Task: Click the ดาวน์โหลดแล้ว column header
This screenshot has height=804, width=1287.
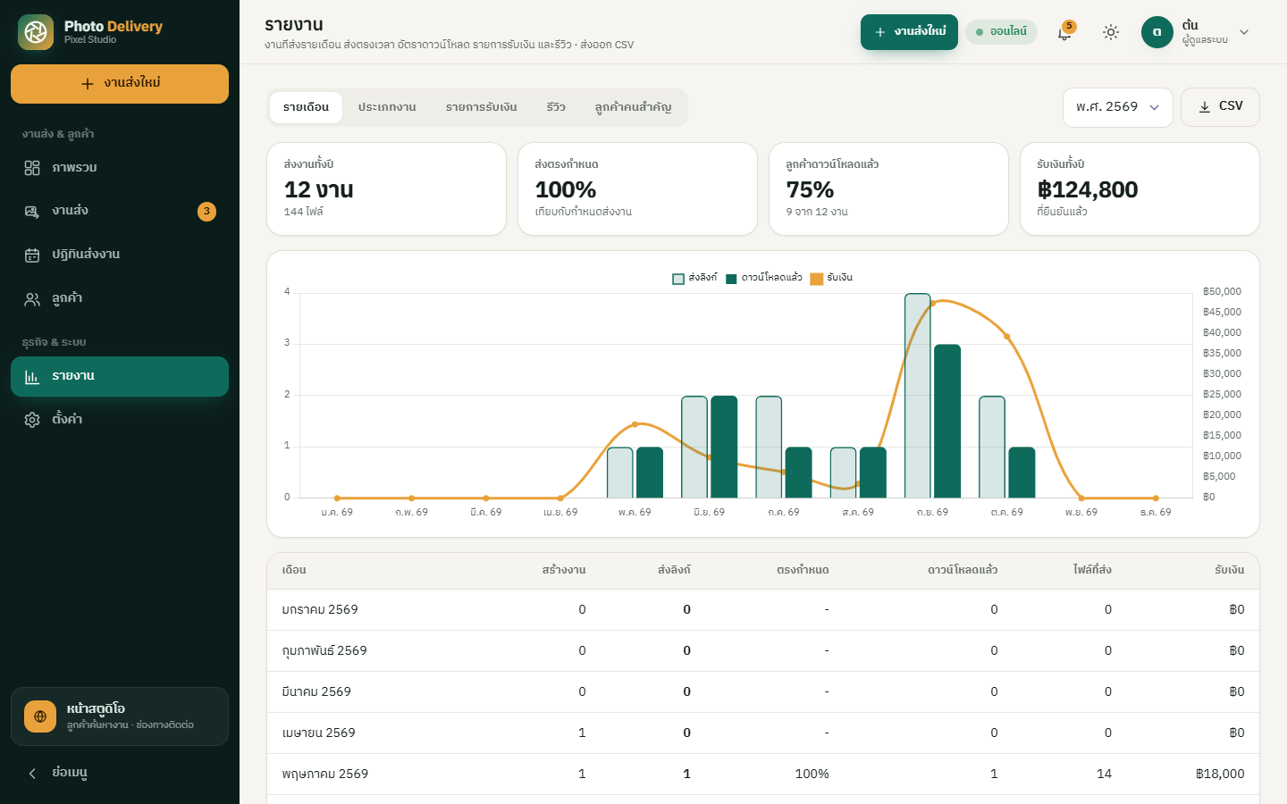Action: coord(963,570)
